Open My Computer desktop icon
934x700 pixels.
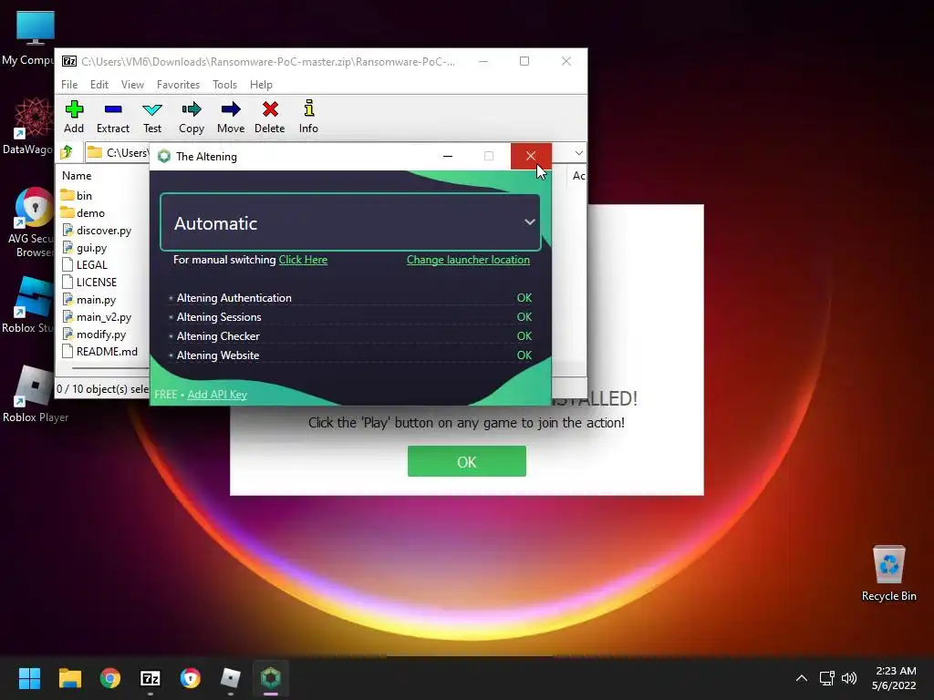(30, 37)
